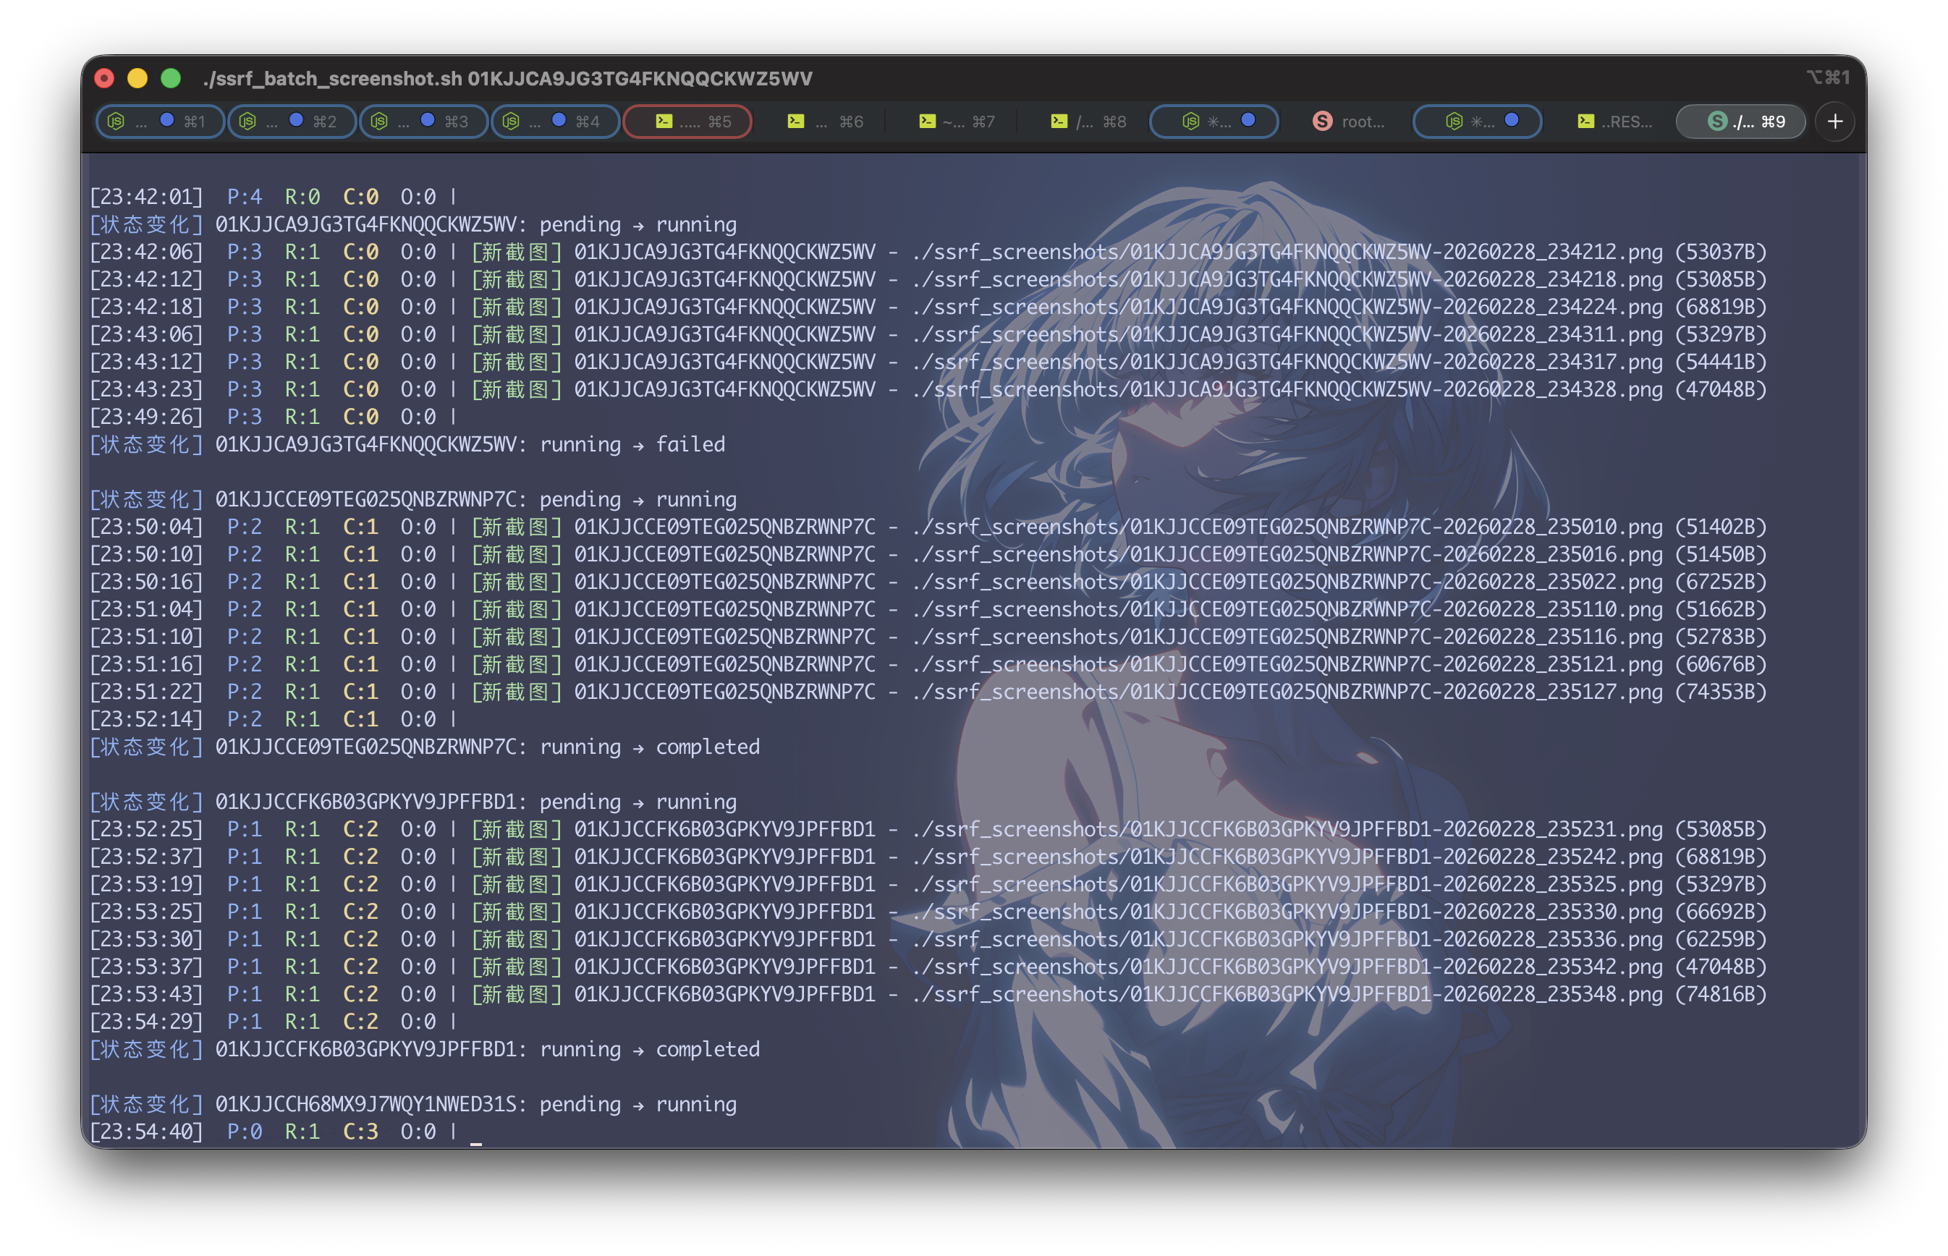
Task: Click the terminal icon on tab ⌘8
Action: click(1058, 121)
